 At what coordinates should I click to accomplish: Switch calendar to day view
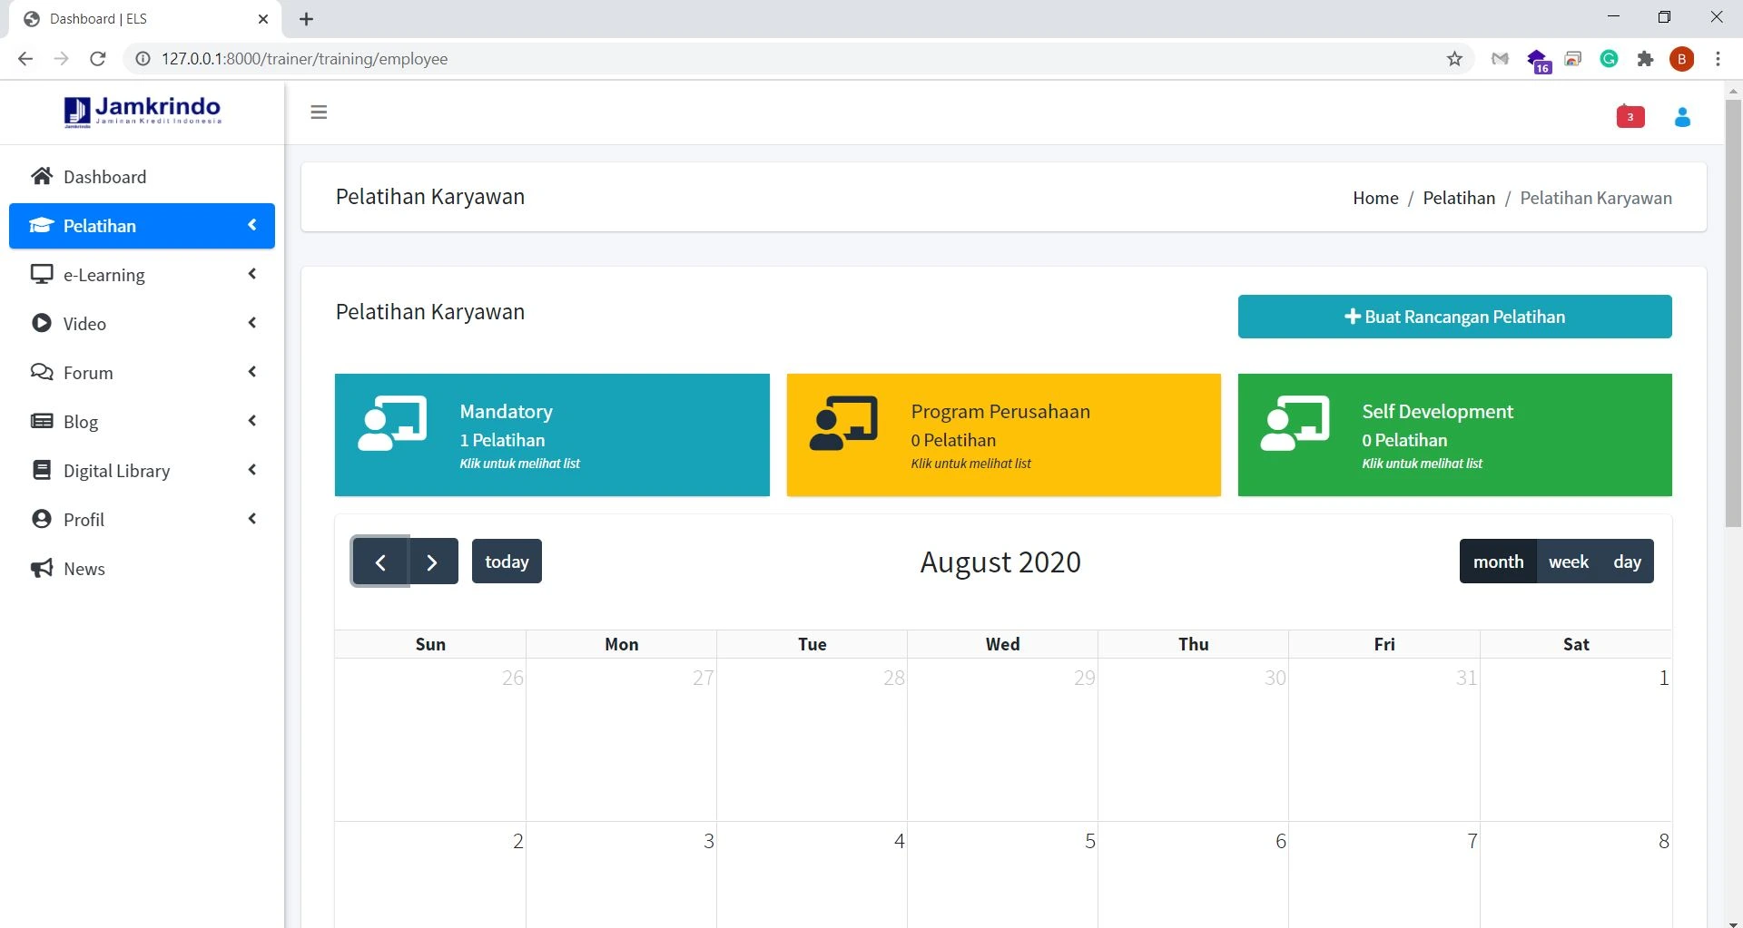[x=1627, y=562]
